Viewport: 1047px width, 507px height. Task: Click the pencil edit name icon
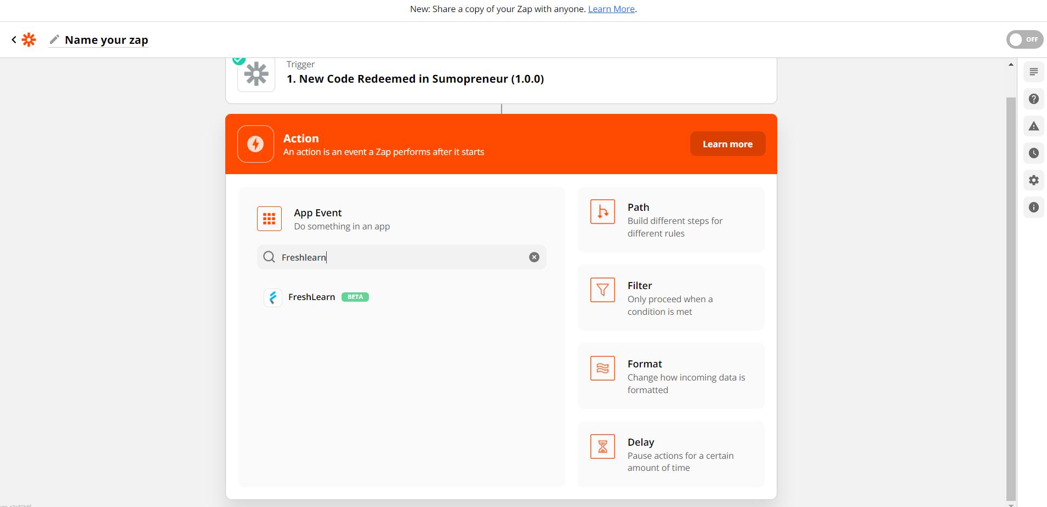click(54, 40)
